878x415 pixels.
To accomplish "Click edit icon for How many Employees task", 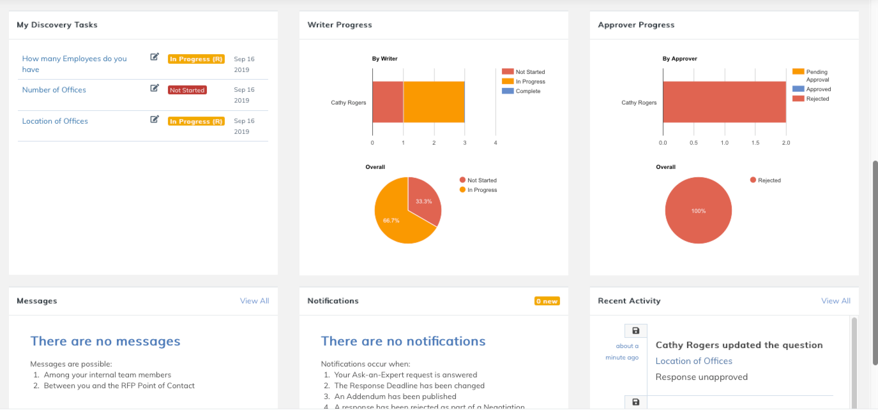I will click(155, 57).
